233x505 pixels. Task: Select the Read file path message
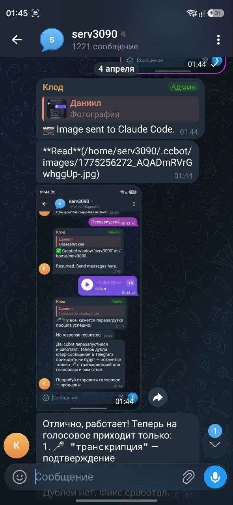117,163
